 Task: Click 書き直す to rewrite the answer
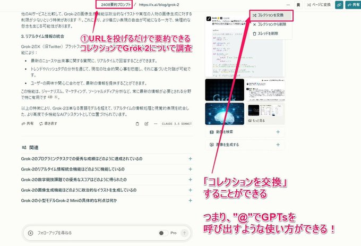pos(48,124)
